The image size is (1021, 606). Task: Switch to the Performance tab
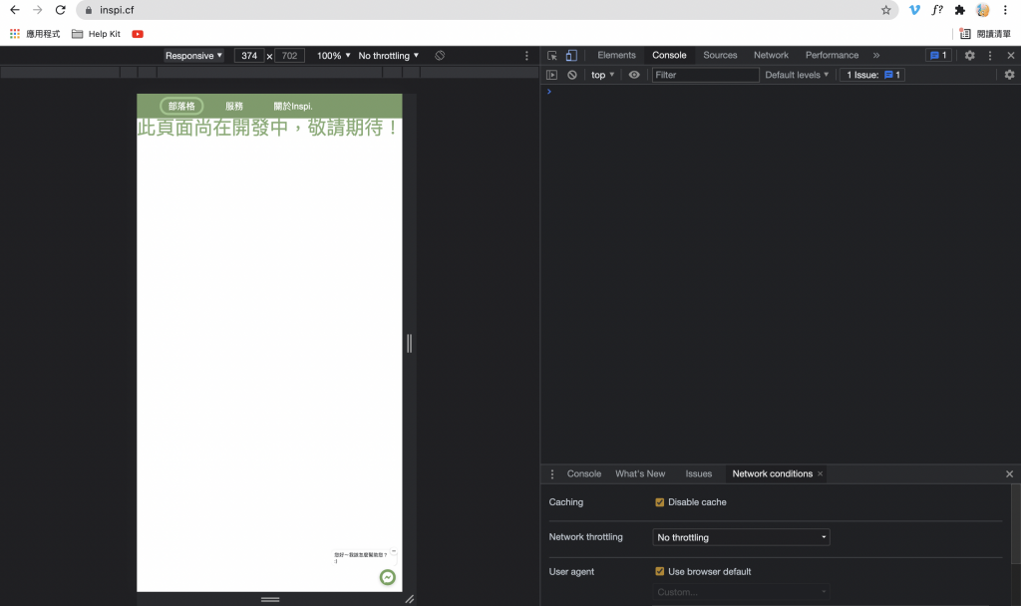[x=832, y=56]
